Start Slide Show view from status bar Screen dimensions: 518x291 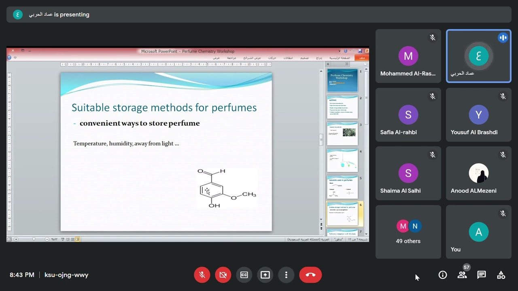coord(63,239)
